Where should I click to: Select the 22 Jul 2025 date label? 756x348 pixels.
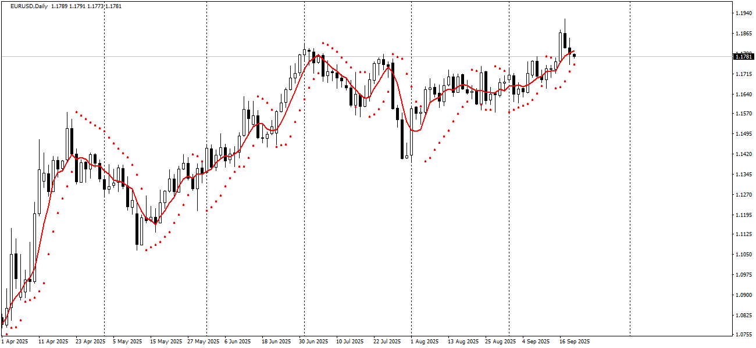pos(387,342)
